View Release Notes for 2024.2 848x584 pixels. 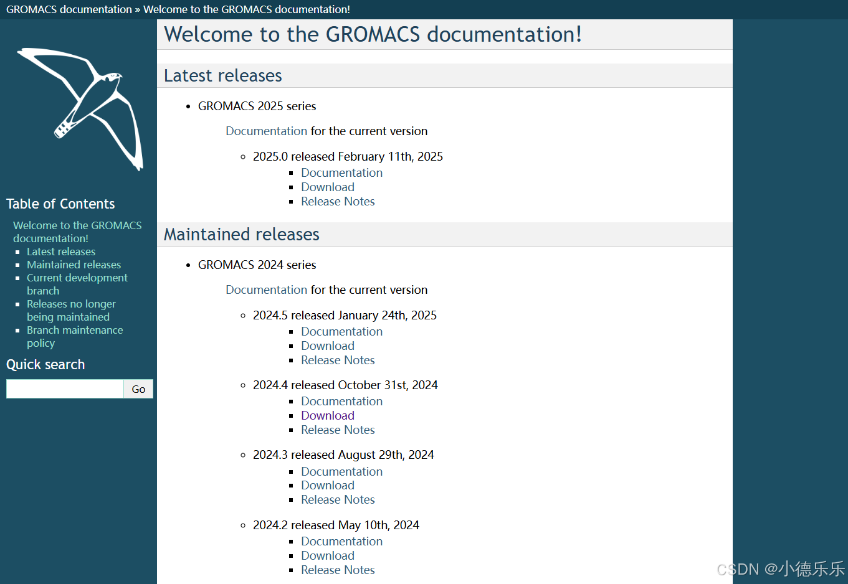coord(338,570)
